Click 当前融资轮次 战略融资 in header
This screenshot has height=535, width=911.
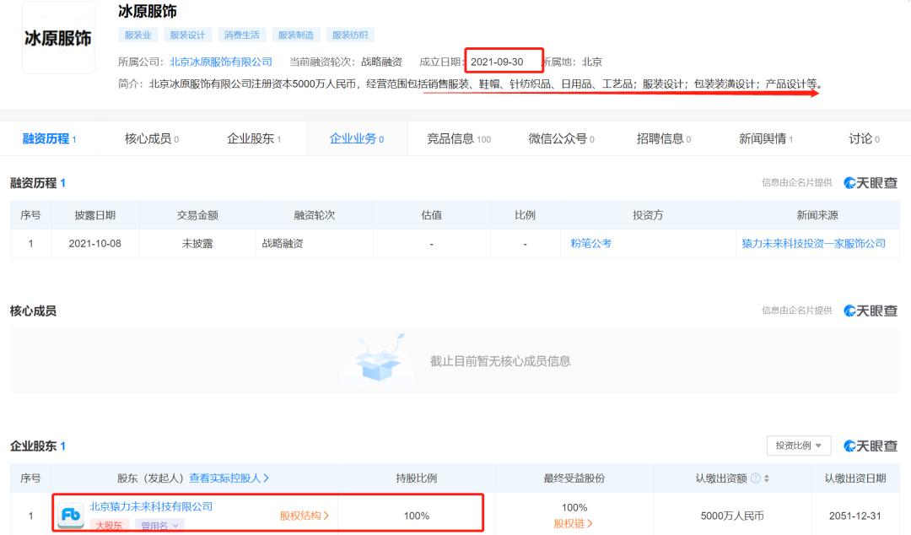click(346, 62)
